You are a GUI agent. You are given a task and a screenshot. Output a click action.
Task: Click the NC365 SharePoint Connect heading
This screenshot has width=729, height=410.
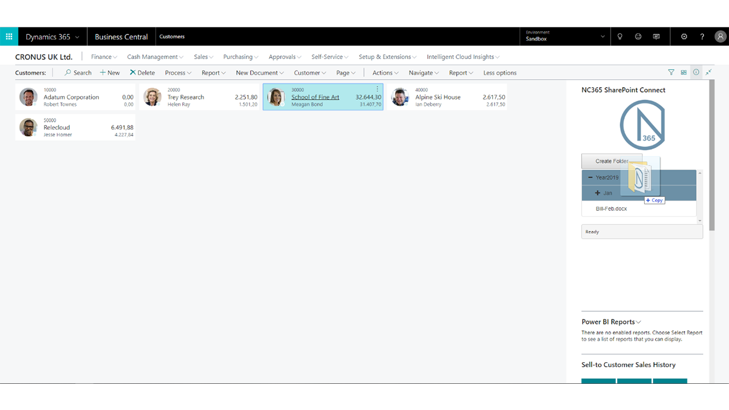pyautogui.click(x=624, y=90)
